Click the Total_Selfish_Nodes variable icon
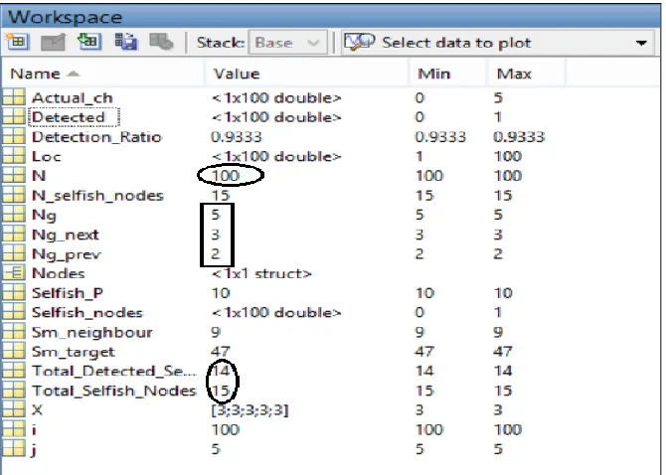666x475 pixels. 14,391
